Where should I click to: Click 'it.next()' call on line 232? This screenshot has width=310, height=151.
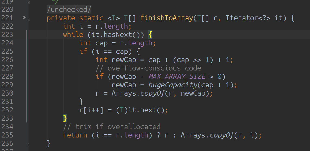coord(146,110)
